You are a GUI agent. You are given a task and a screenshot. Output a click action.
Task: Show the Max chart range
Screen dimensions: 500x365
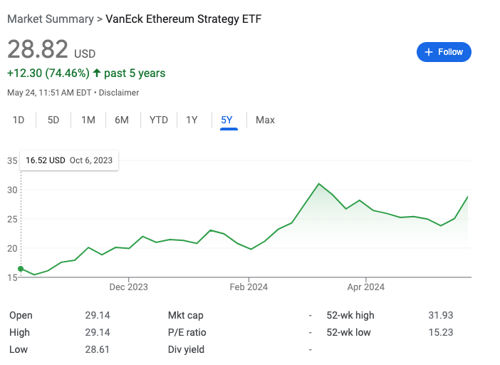(265, 120)
